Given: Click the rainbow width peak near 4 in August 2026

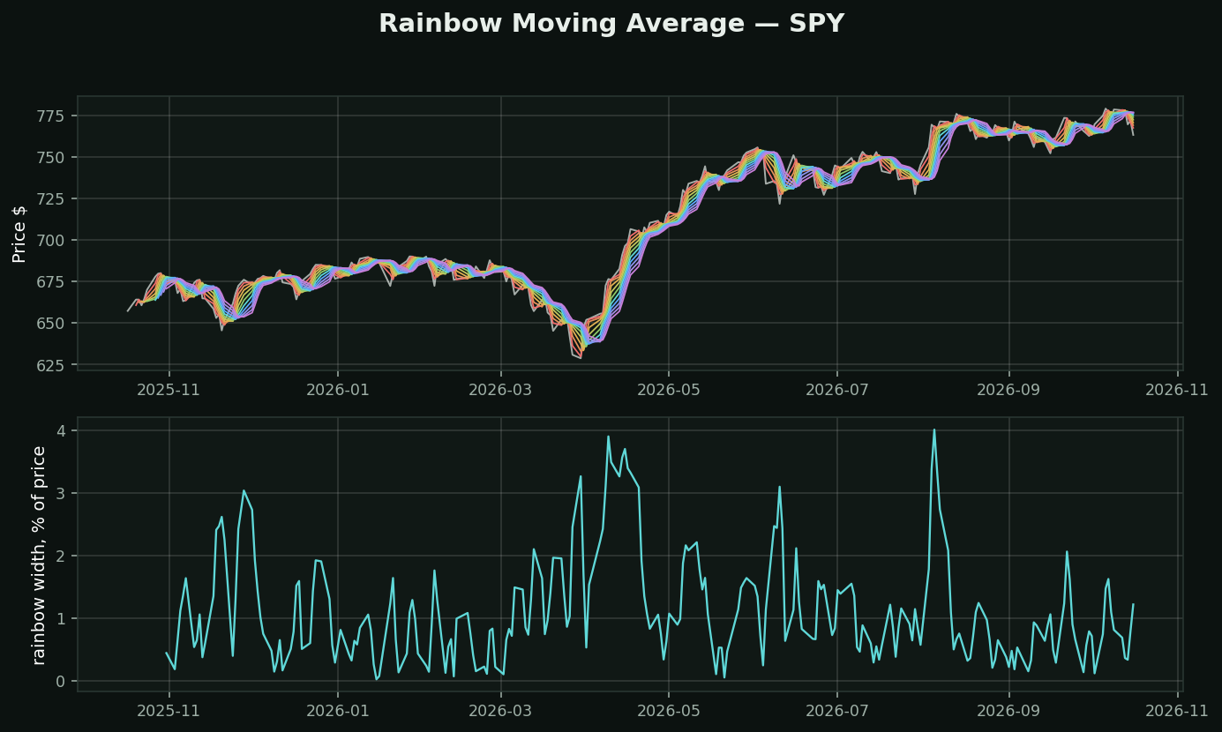Looking at the screenshot, I should (x=934, y=430).
